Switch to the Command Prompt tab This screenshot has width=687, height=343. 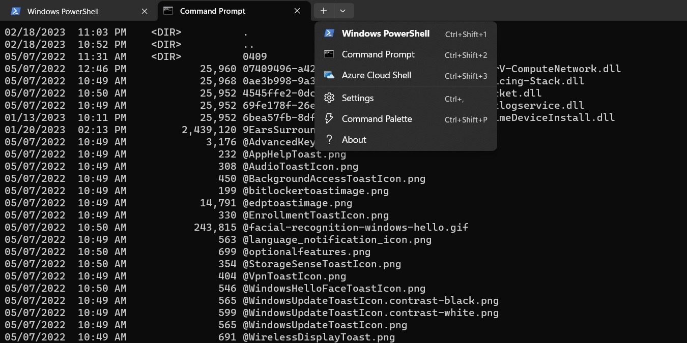[214, 11]
